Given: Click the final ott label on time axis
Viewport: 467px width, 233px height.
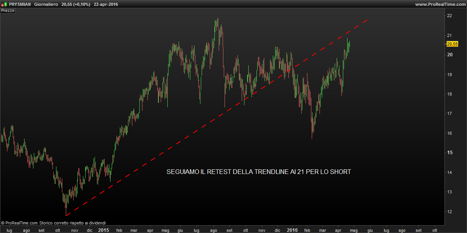Looking at the screenshot, I should [435, 230].
